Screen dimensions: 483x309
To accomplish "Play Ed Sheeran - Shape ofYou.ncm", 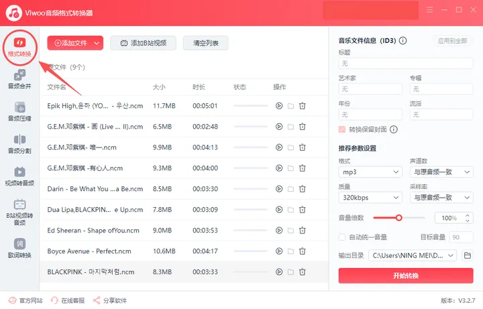I will click(x=279, y=230).
